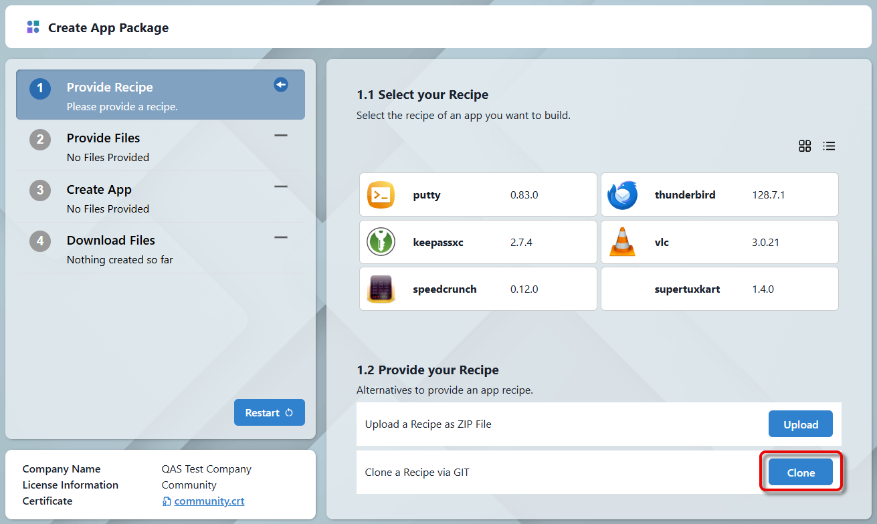
Task: Click the 'Create App Package' title
Action: coord(108,28)
